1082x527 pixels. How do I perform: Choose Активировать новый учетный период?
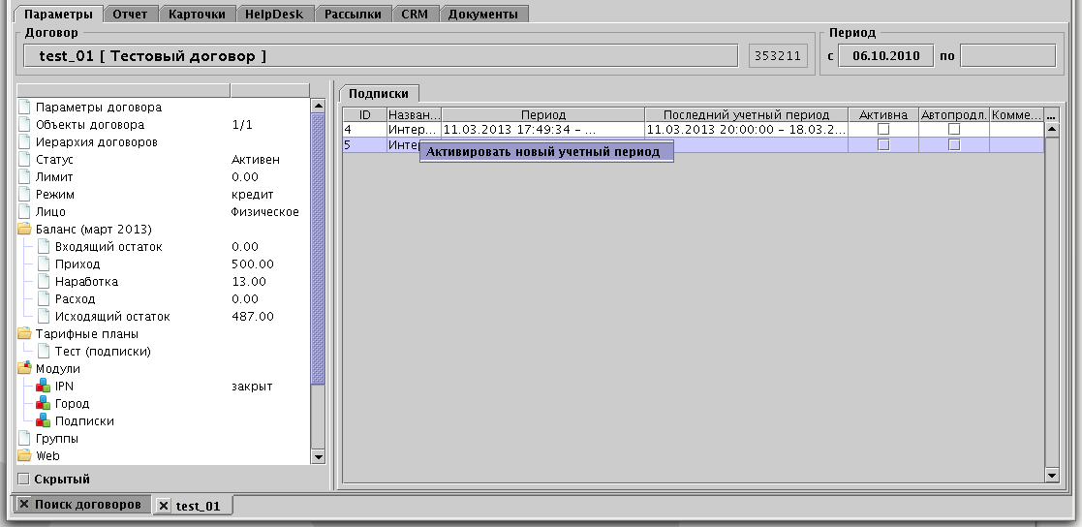pos(543,152)
